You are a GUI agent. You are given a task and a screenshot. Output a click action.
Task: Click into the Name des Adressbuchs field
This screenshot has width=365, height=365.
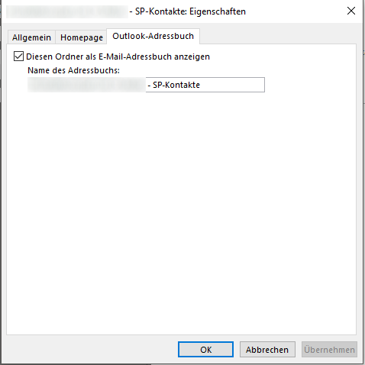click(146, 85)
